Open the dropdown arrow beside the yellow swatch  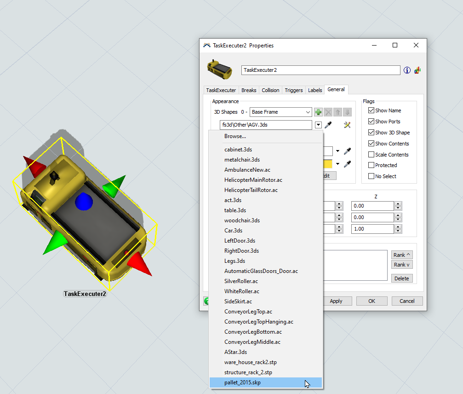[x=337, y=164]
